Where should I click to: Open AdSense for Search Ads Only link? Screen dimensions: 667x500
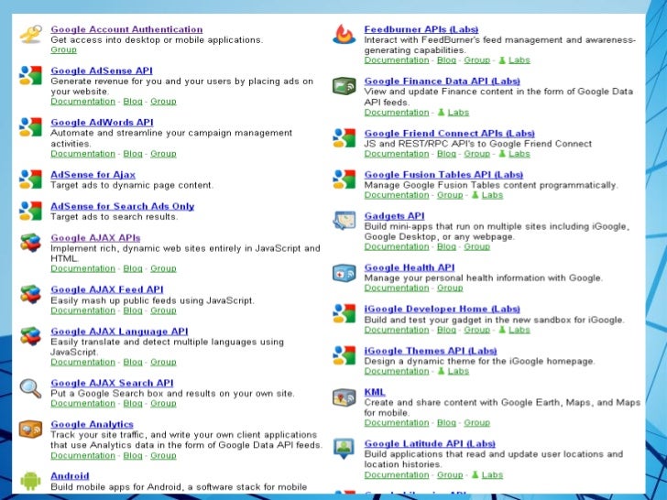[123, 206]
